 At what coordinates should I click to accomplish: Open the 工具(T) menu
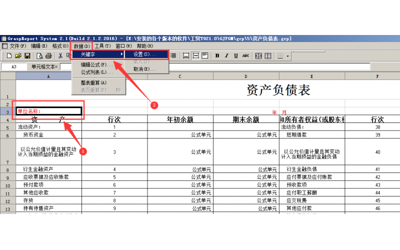pyautogui.click(x=102, y=46)
